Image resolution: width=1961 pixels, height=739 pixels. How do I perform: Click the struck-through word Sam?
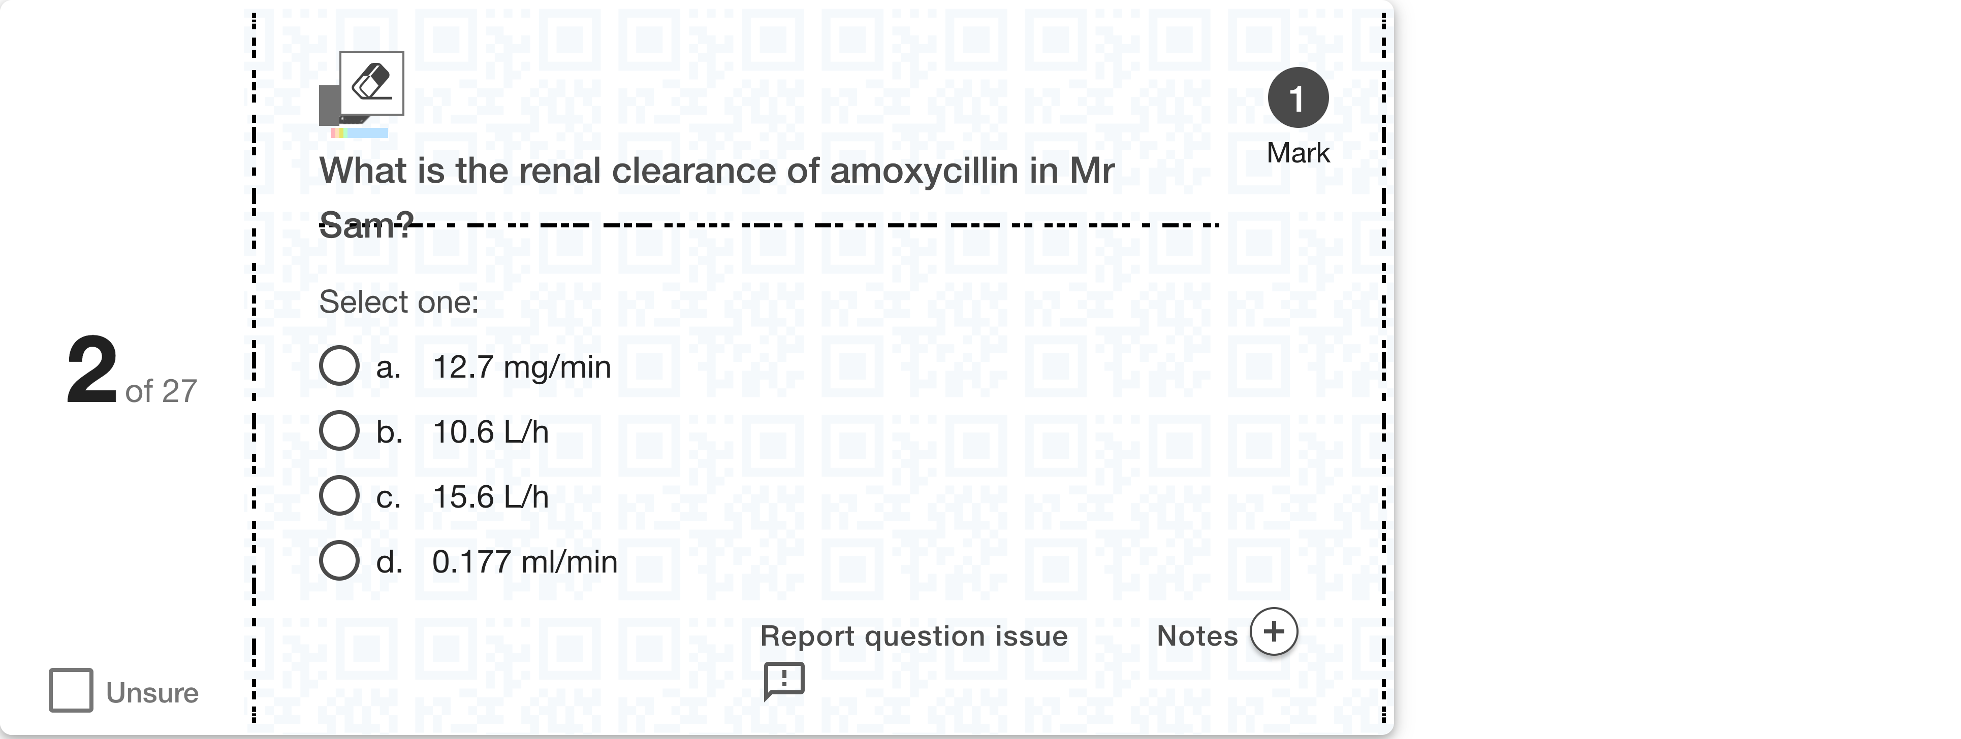(365, 225)
